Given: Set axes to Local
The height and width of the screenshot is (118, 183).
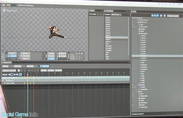Looking at the screenshot, I should click(51, 53).
